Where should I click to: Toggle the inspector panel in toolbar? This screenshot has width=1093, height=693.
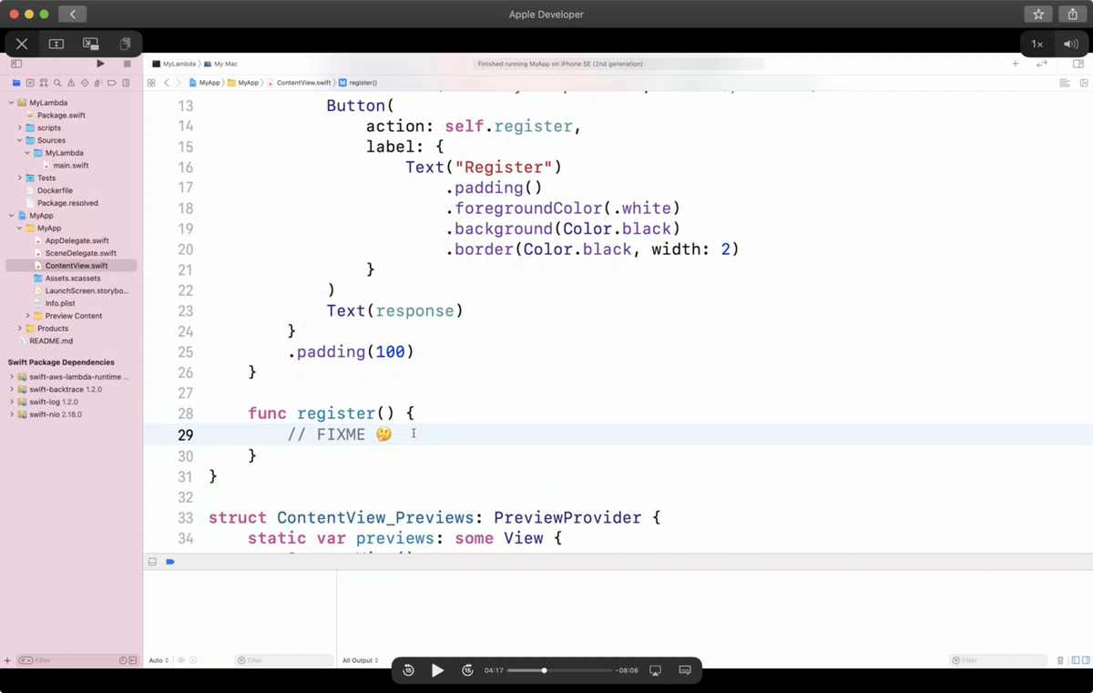coord(1078,64)
